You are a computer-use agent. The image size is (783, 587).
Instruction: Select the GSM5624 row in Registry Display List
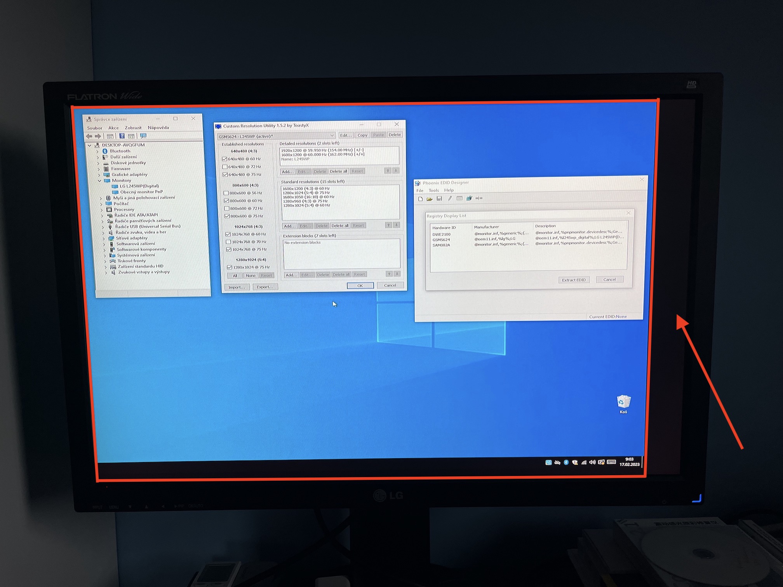coord(441,240)
